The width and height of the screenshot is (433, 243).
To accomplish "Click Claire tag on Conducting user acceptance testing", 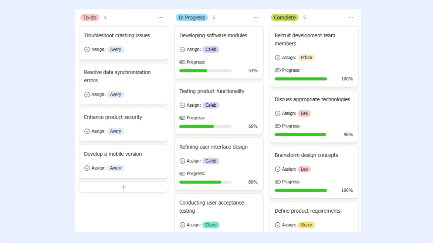I will (211, 225).
